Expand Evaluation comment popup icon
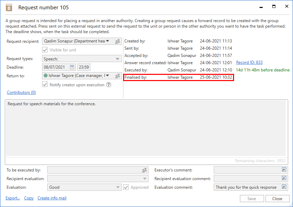Viewport: 293px width, 207px height. click(x=284, y=187)
